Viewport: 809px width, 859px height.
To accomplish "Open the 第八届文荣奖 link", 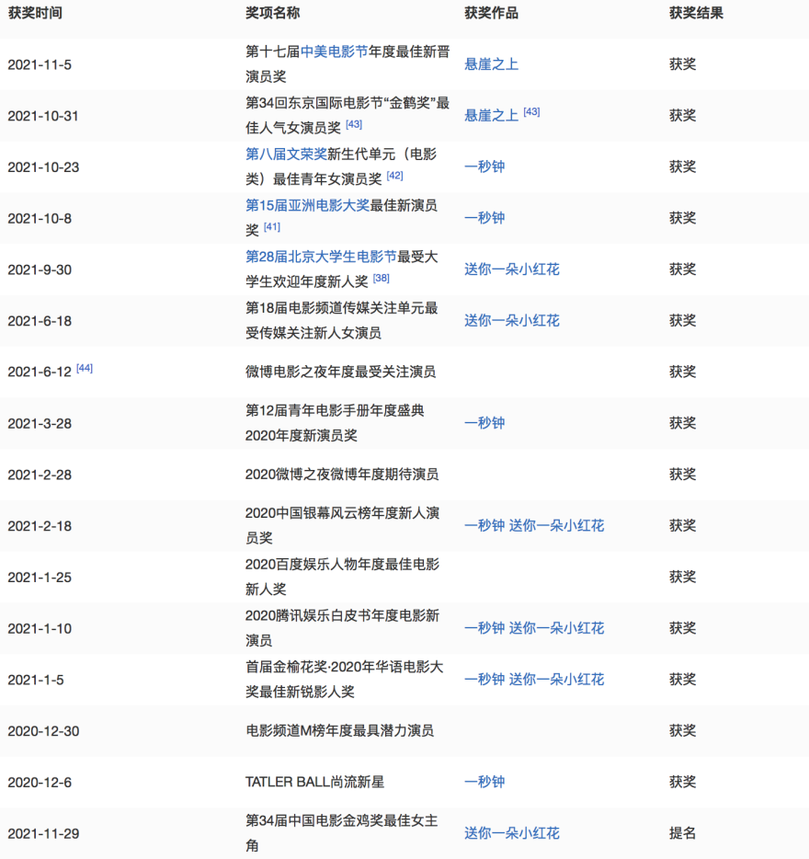I will point(286,154).
